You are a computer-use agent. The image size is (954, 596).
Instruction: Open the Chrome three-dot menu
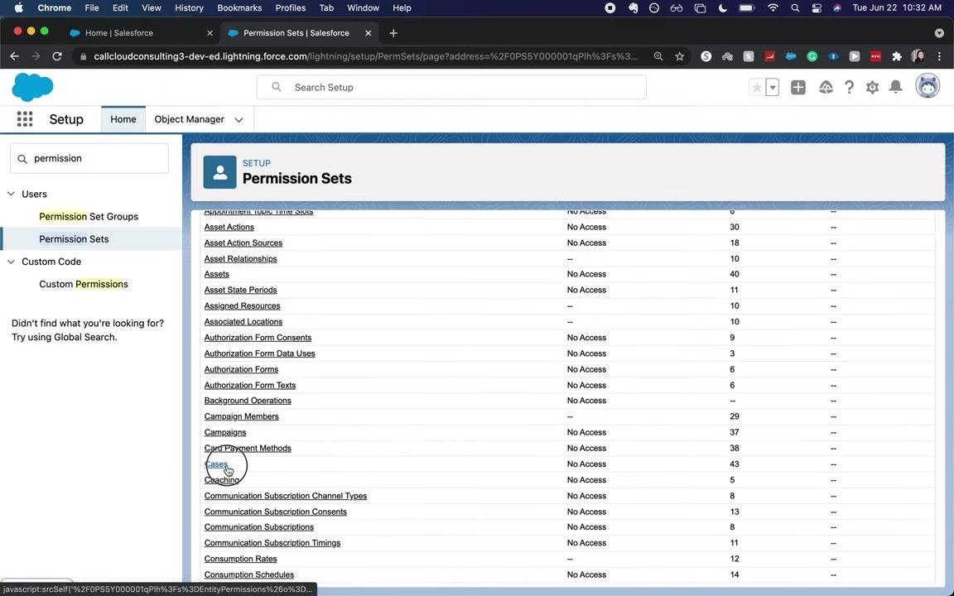pyautogui.click(x=939, y=56)
